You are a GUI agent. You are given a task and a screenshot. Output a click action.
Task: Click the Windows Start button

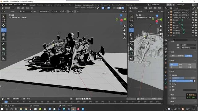pos(2,109)
